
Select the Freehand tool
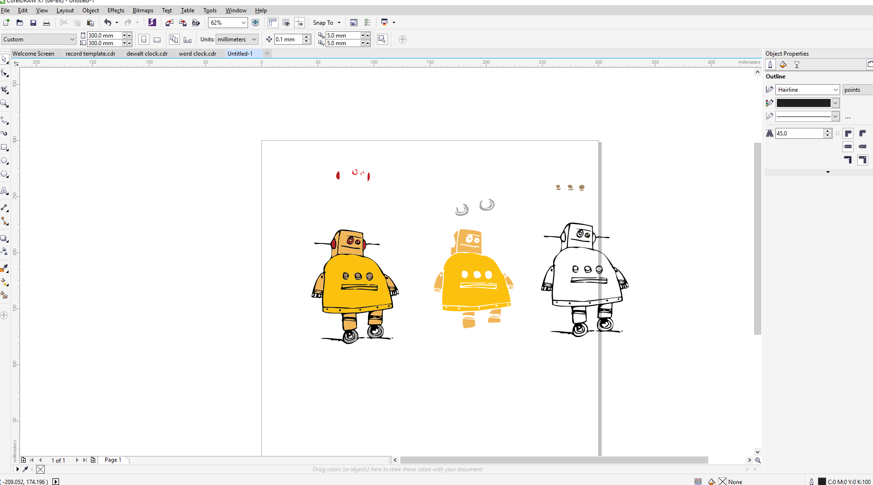[x=4, y=120]
